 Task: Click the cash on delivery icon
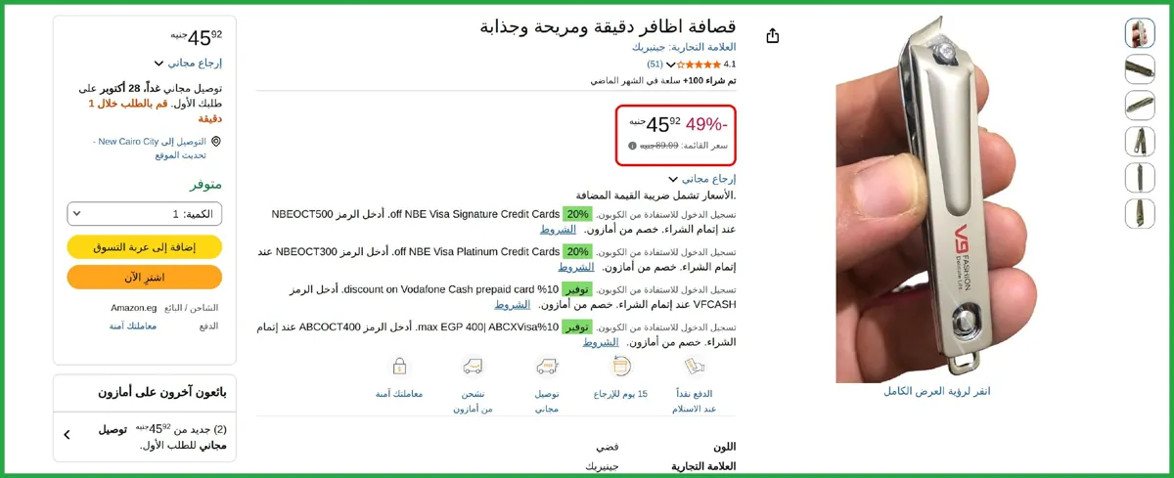(x=695, y=367)
